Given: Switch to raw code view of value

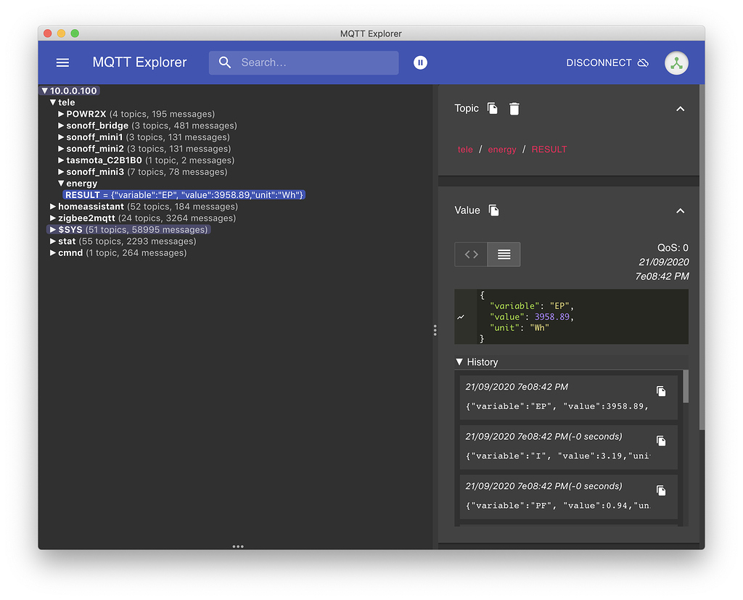Looking at the screenshot, I should tap(472, 255).
